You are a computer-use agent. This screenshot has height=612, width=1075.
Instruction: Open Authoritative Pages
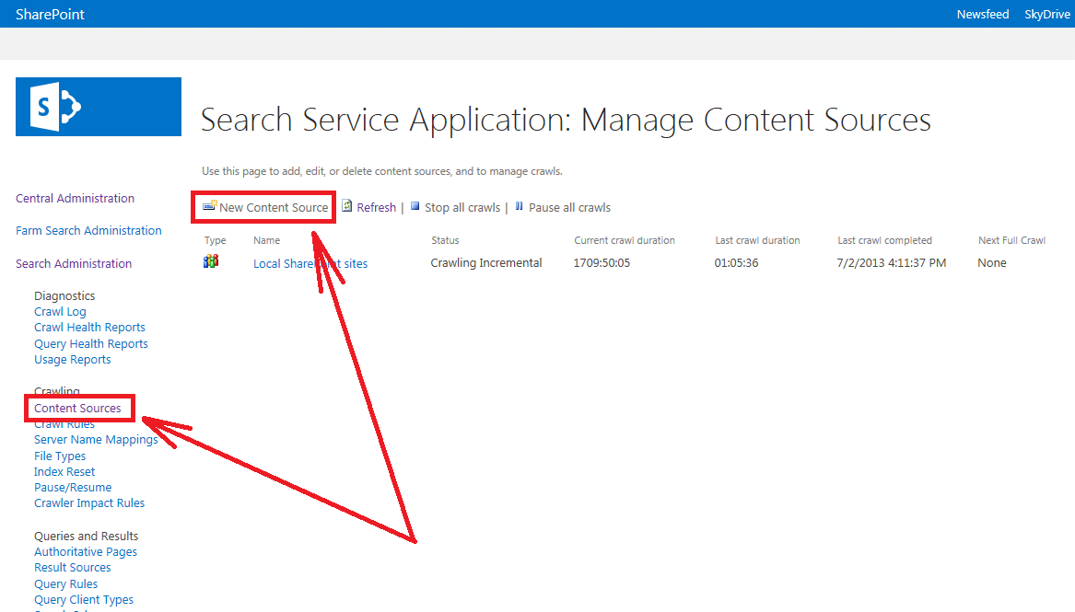[x=86, y=552]
